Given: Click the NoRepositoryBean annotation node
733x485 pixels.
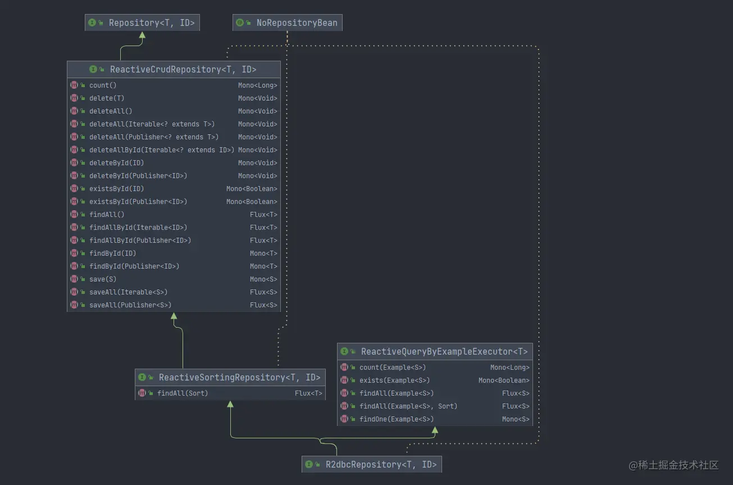Looking at the screenshot, I should pyautogui.click(x=287, y=22).
